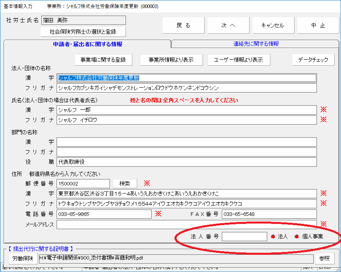341x272 pixels.
Task: Click the メールアドレス input field
Action: [187, 224]
